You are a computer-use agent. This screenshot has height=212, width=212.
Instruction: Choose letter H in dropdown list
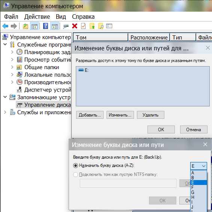pos(198,197)
